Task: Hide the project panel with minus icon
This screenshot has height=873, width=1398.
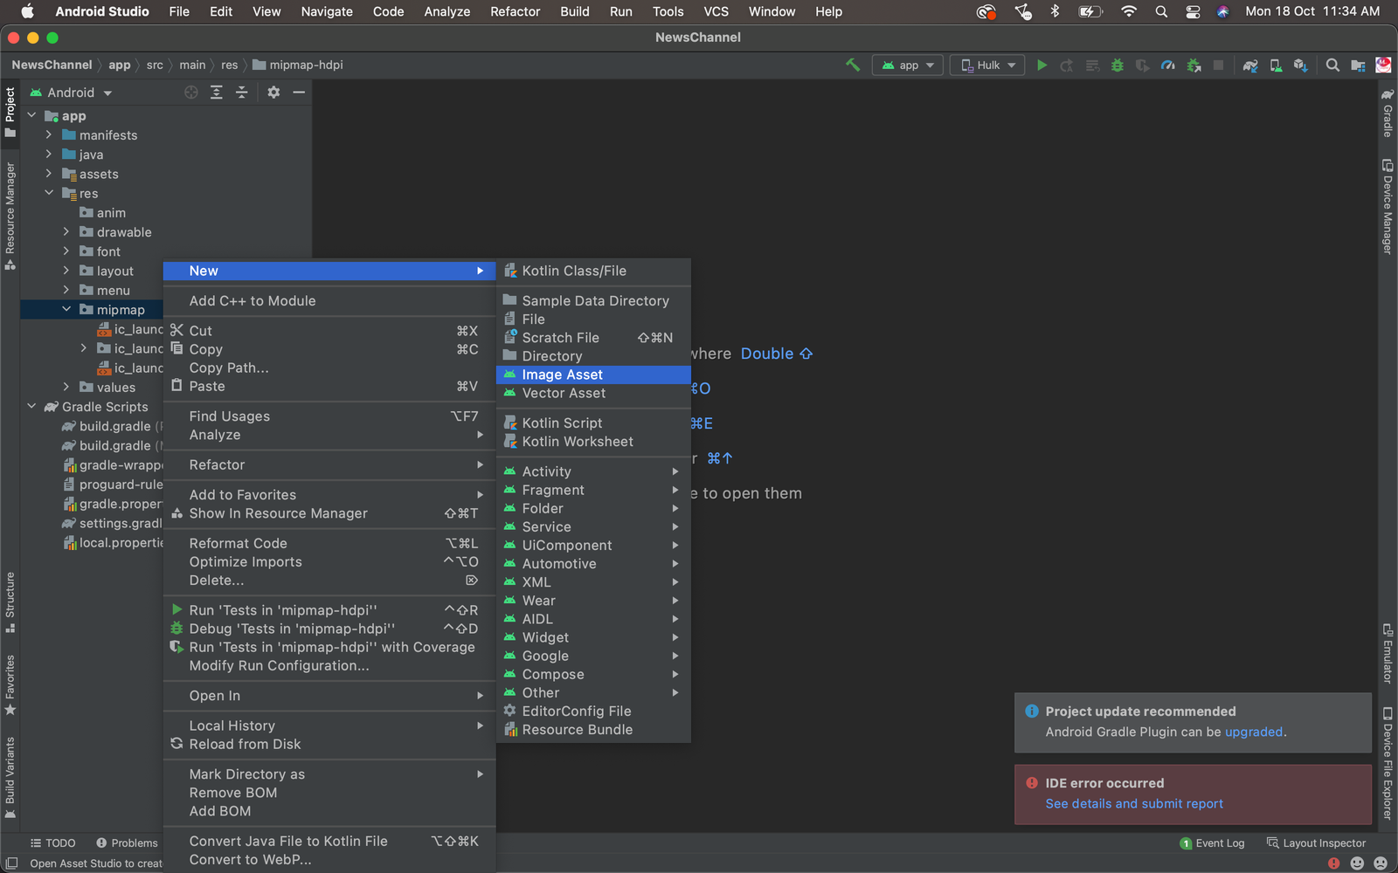Action: pyautogui.click(x=299, y=92)
